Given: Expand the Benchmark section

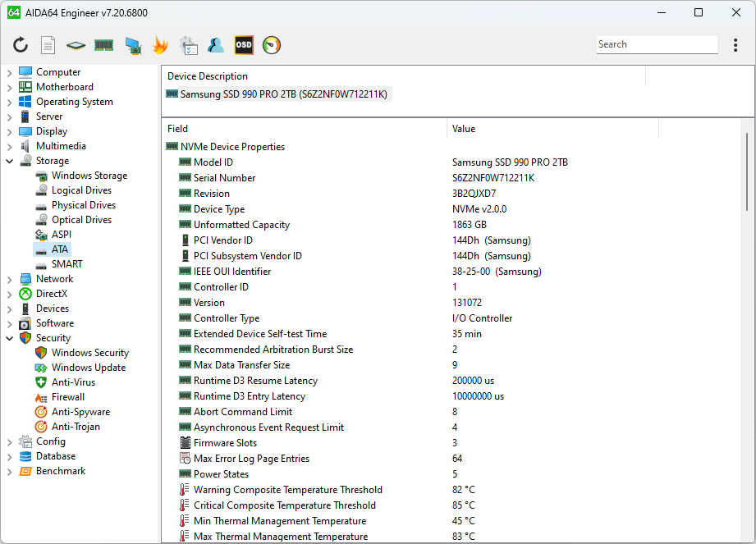Looking at the screenshot, I should tap(9, 470).
